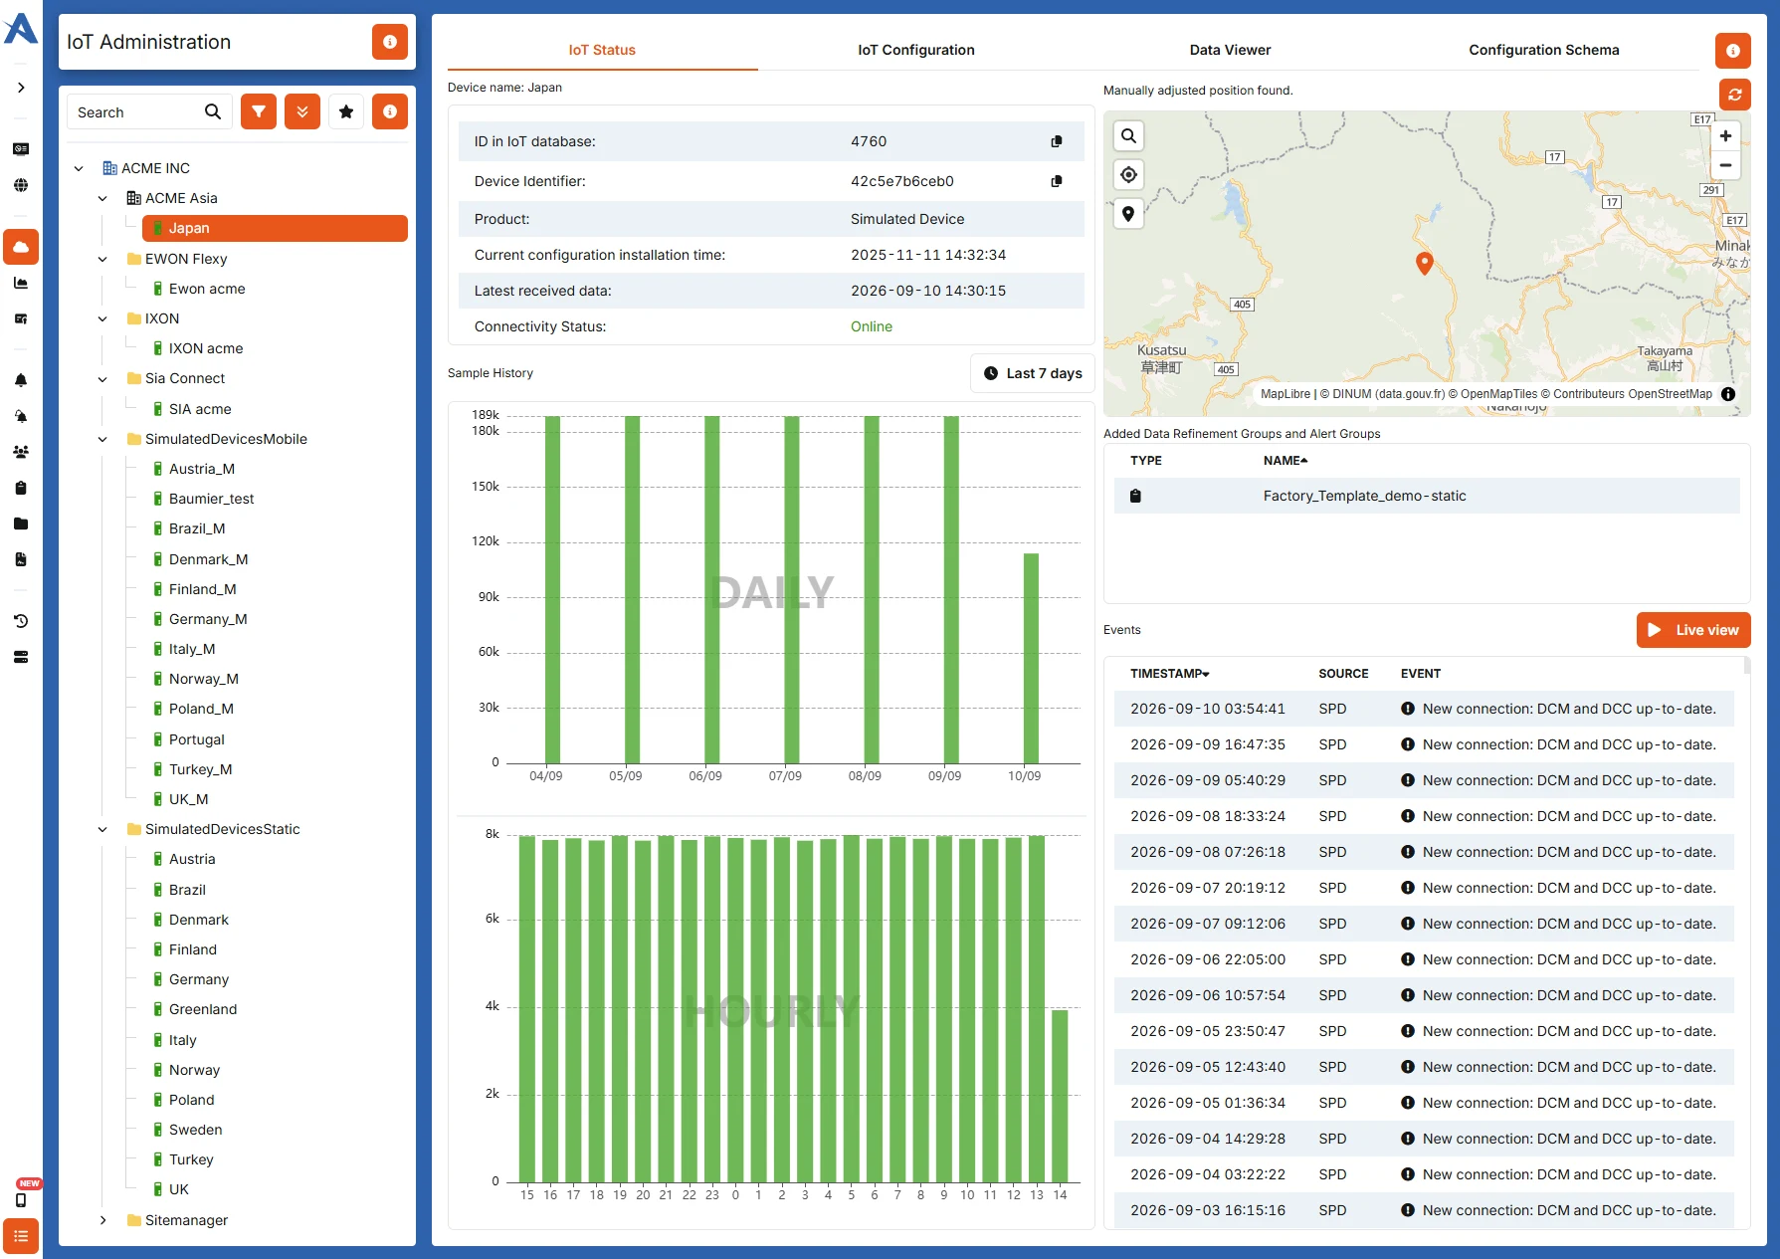
Task: Click the globe icon in left sidebar
Action: (x=21, y=185)
